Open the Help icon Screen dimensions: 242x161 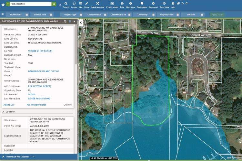173,5
